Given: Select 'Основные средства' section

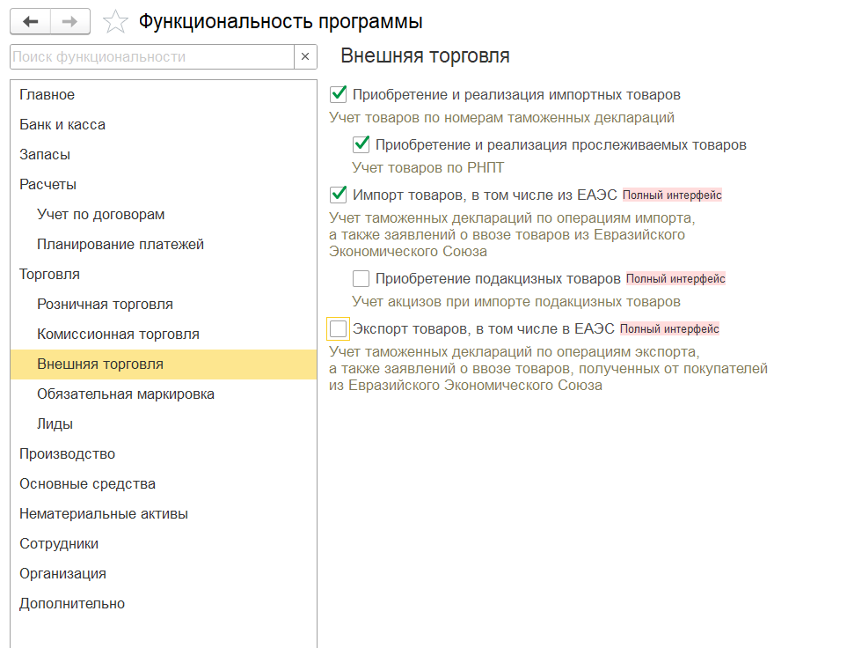Looking at the screenshot, I should 163,483.
